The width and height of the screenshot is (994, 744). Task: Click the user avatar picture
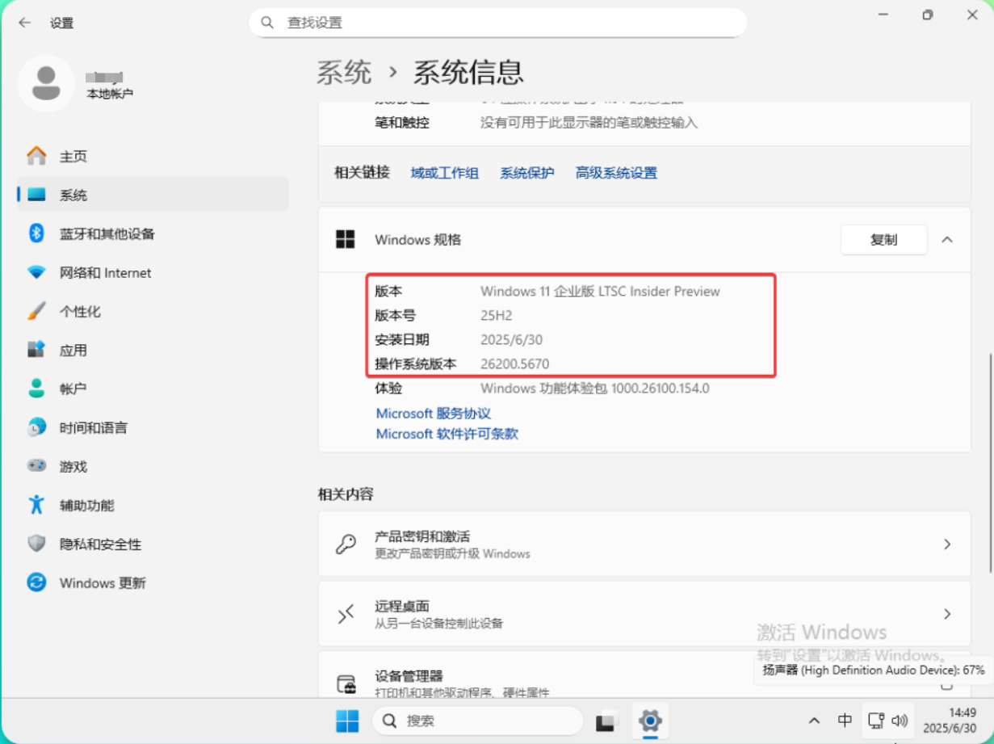pos(47,84)
